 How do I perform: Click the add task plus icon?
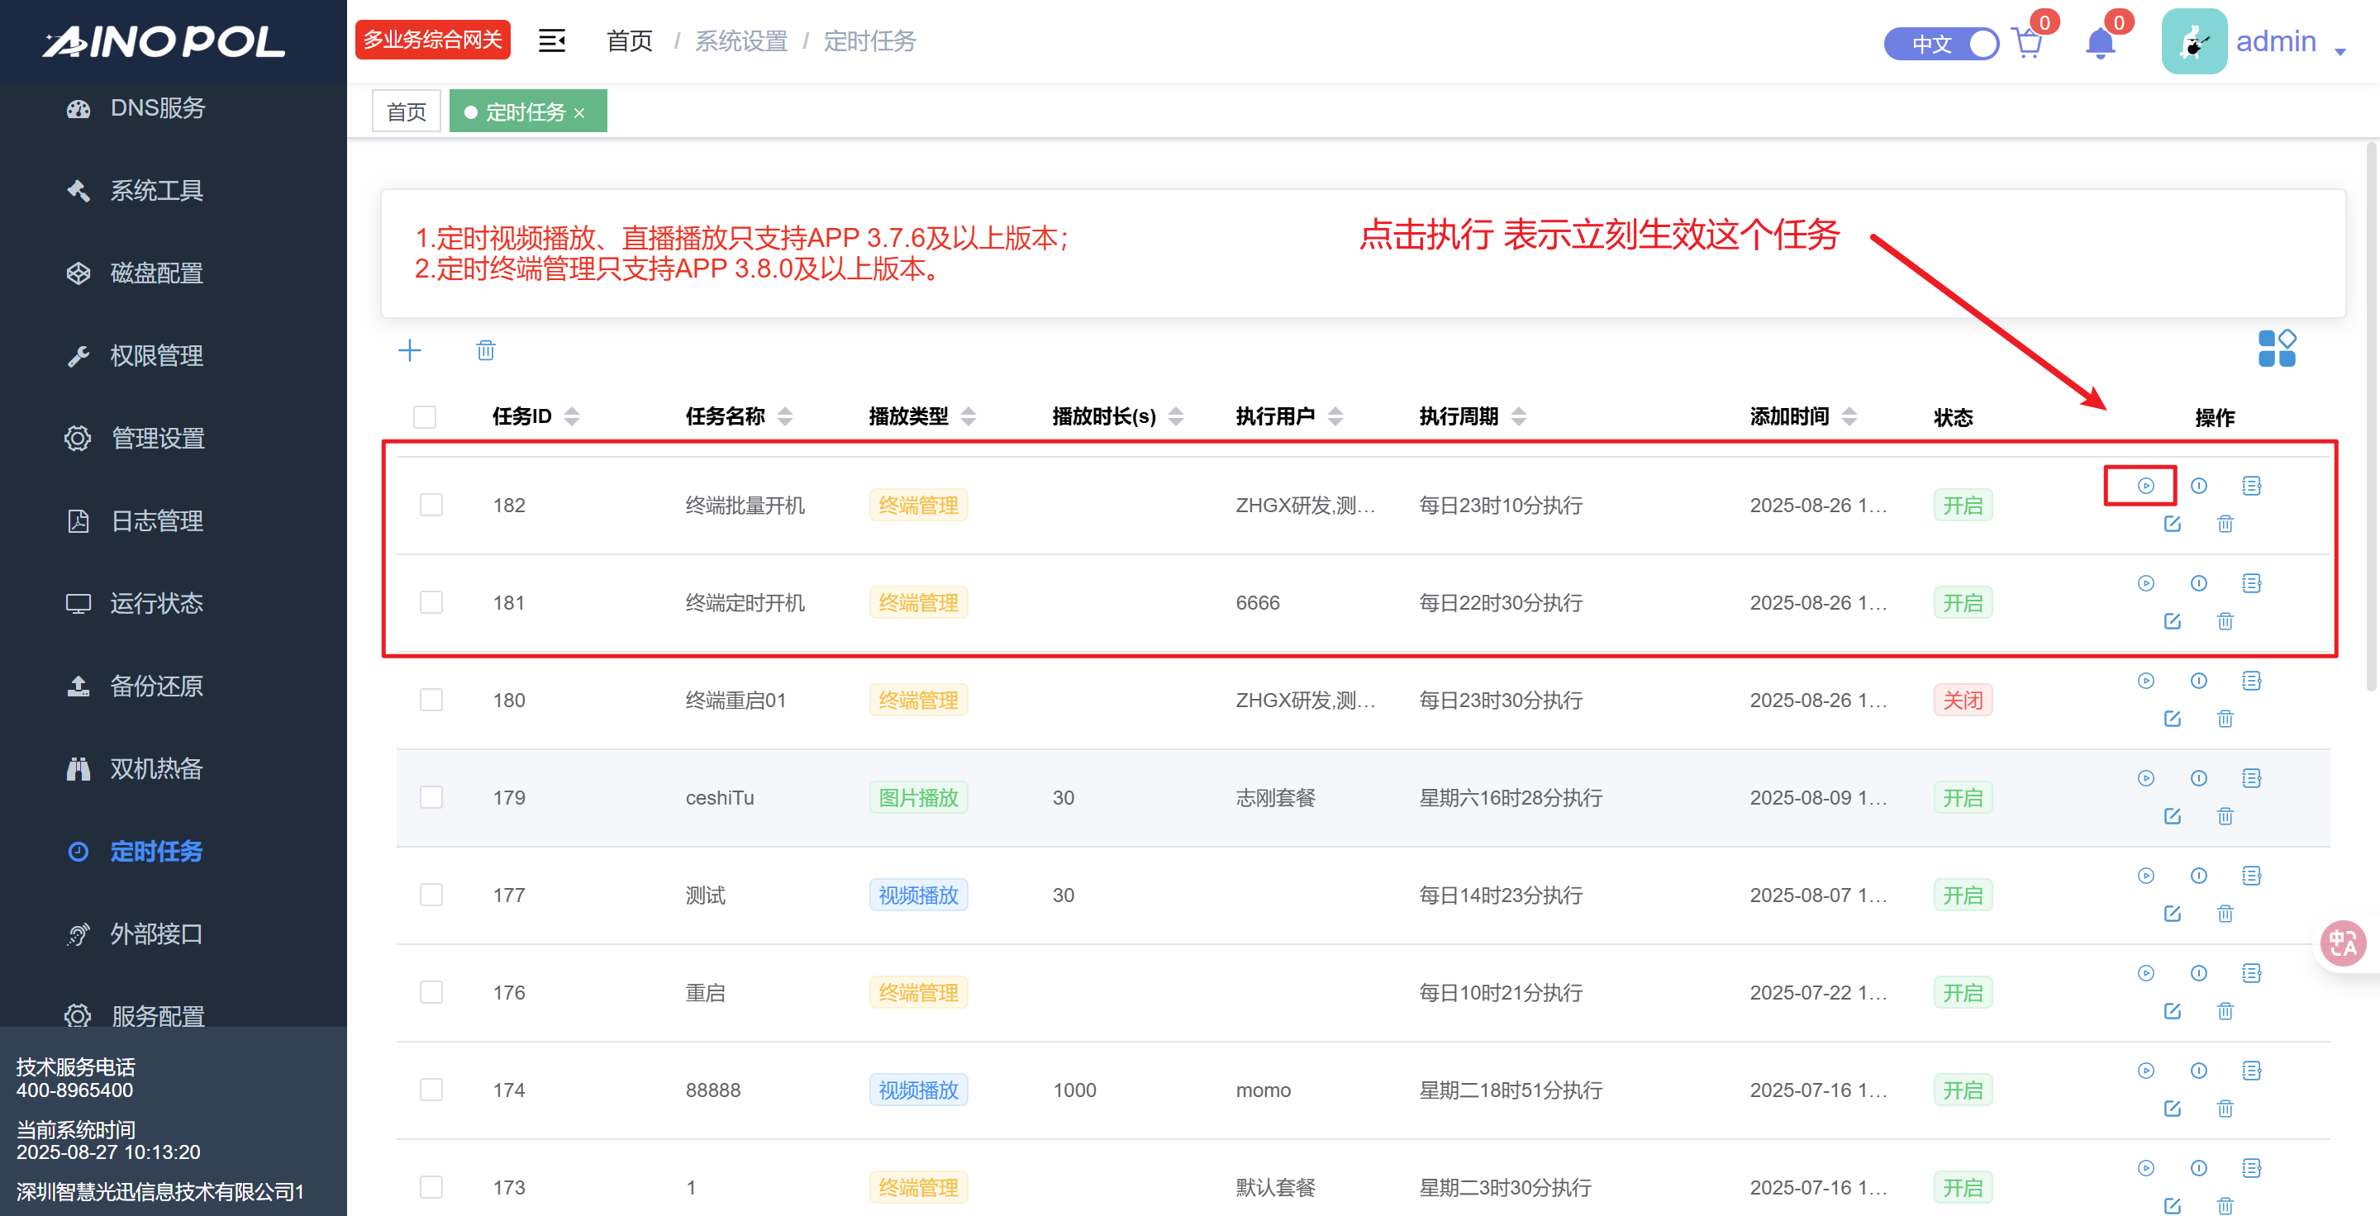coord(409,351)
